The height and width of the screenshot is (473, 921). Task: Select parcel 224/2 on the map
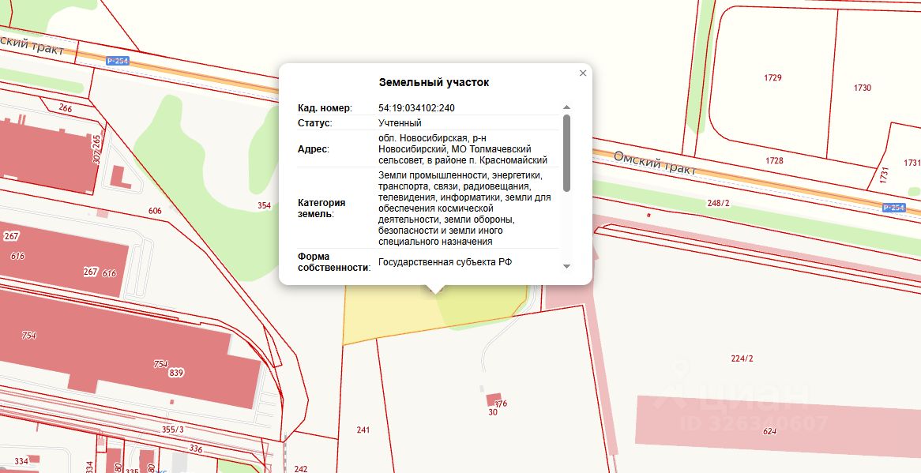pyautogui.click(x=742, y=359)
